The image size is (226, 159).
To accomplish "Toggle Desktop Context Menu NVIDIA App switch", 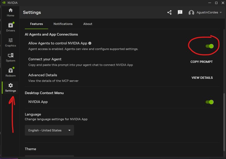I will pyautogui.click(x=210, y=102).
